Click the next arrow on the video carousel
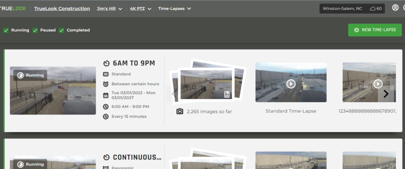Image resolution: width=405 pixels, height=169 pixels. [386, 94]
